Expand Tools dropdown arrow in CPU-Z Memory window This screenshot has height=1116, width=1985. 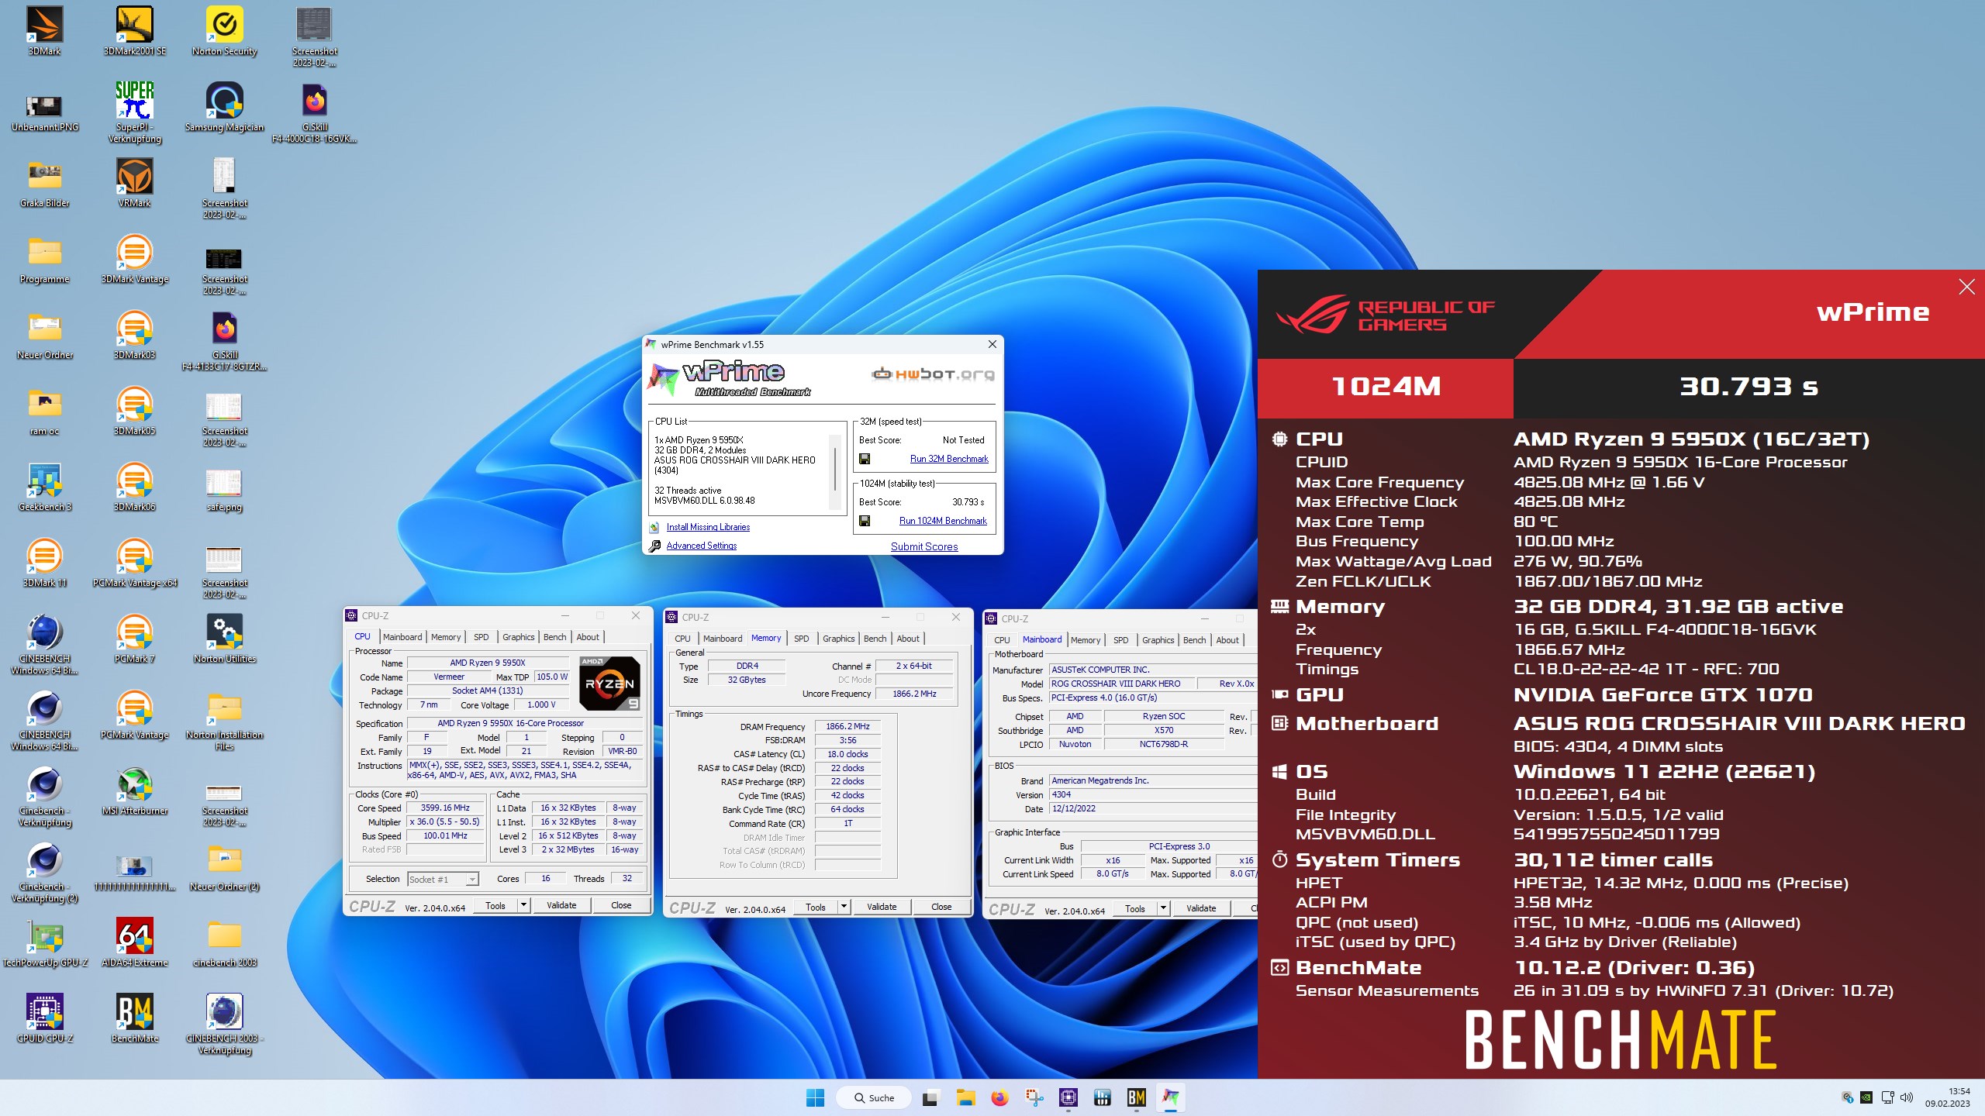(844, 907)
